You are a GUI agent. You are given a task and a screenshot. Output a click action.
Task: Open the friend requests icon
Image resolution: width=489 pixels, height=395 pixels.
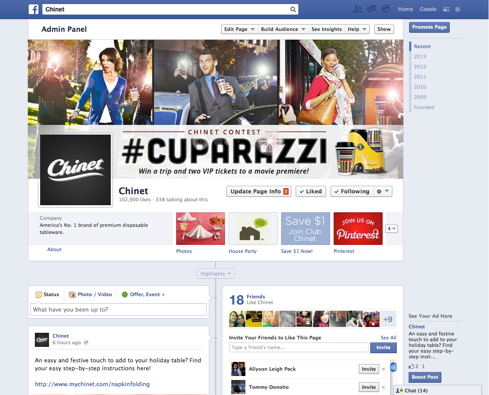[x=358, y=9]
